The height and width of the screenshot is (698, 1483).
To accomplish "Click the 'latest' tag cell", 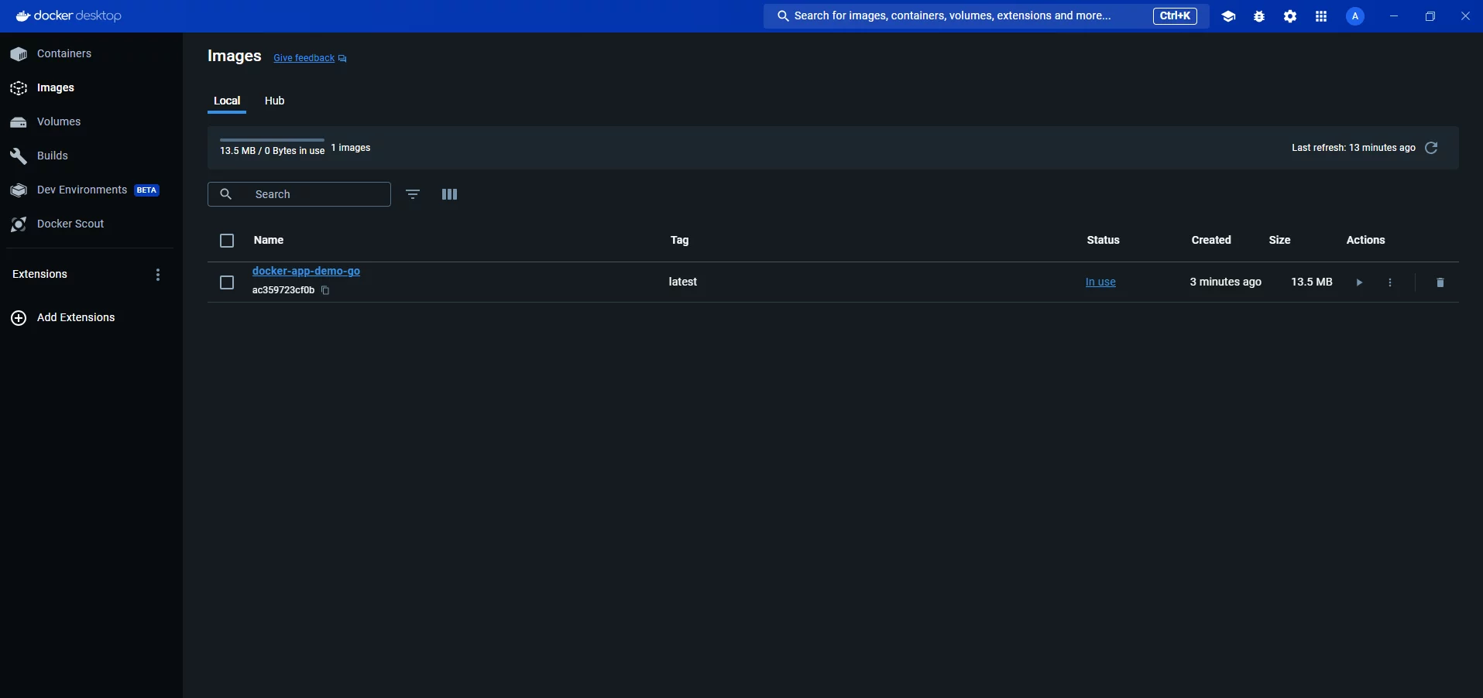I will tap(682, 282).
